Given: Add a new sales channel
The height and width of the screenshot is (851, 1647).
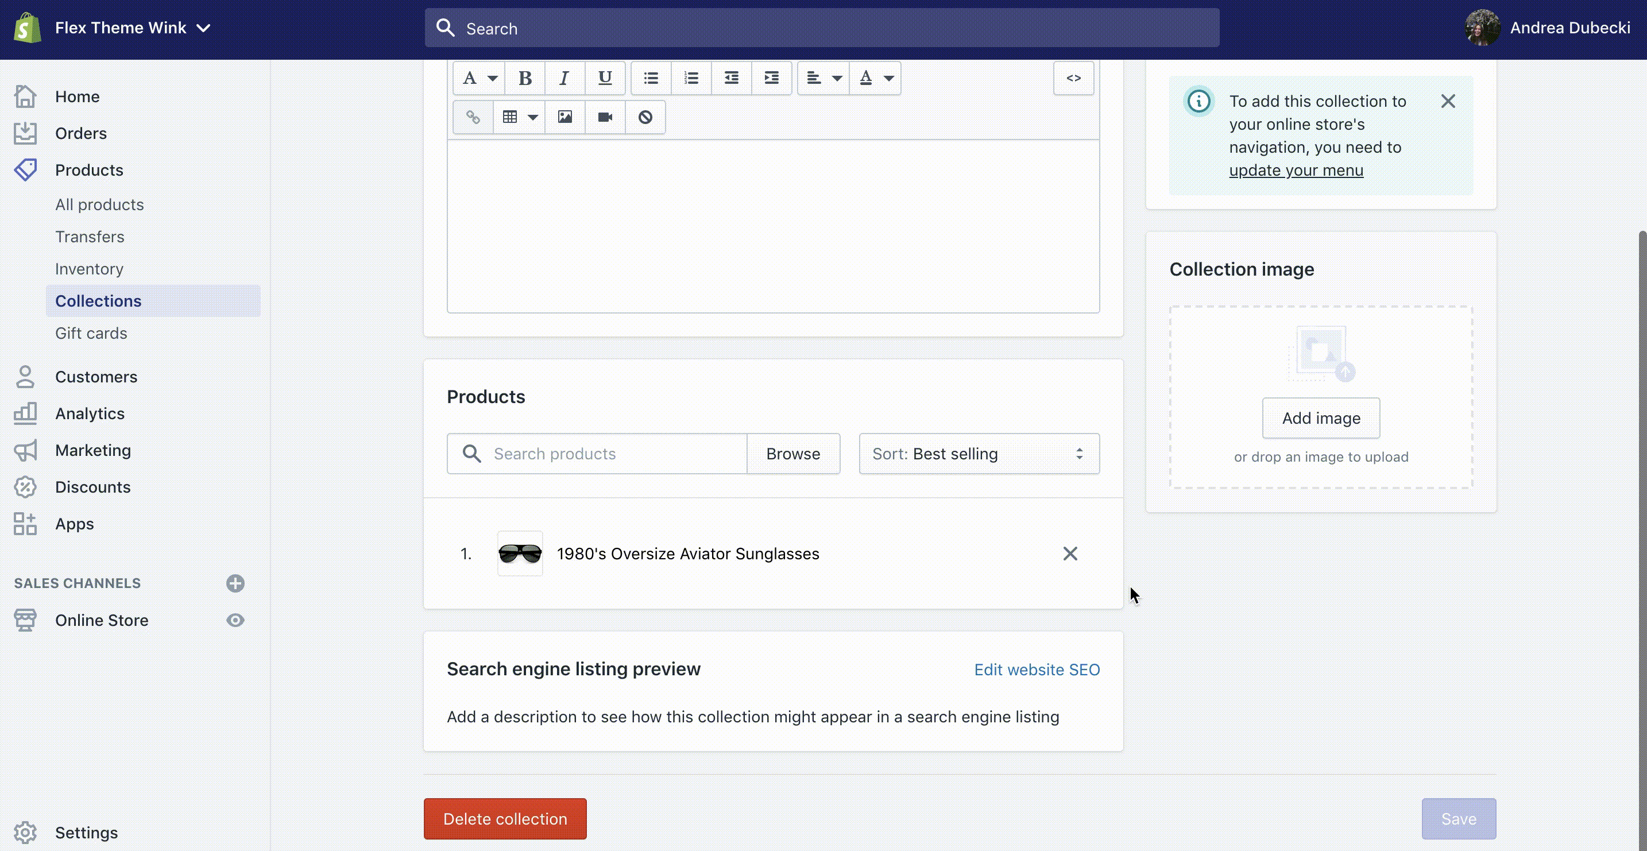Looking at the screenshot, I should tap(235, 583).
